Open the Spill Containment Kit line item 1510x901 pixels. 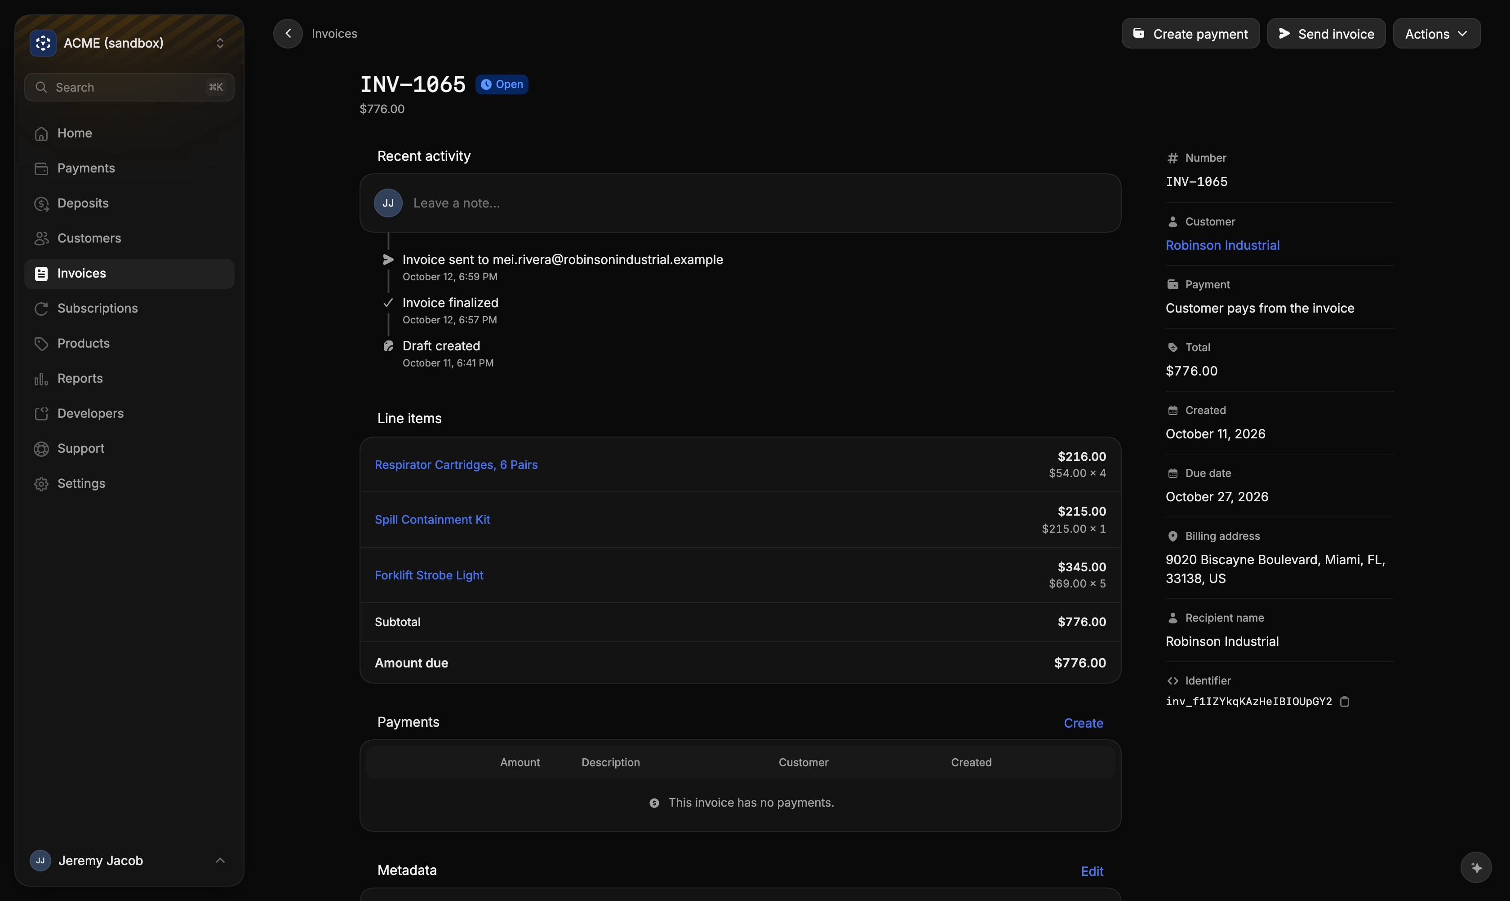click(x=432, y=520)
